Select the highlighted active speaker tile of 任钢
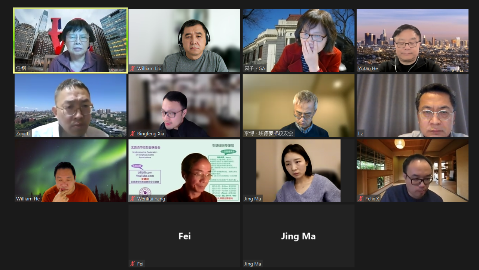This screenshot has width=479, height=270. coord(71,40)
